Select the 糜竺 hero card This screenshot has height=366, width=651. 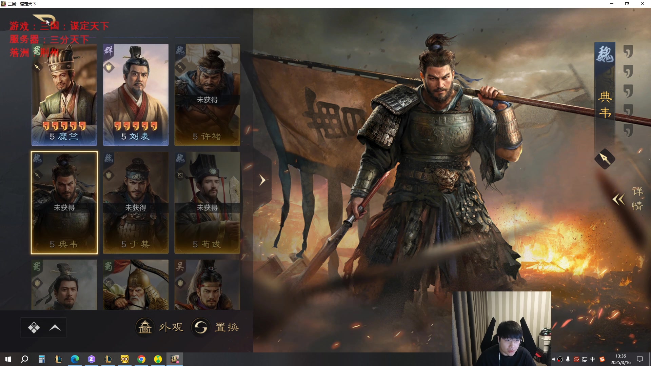point(64,95)
